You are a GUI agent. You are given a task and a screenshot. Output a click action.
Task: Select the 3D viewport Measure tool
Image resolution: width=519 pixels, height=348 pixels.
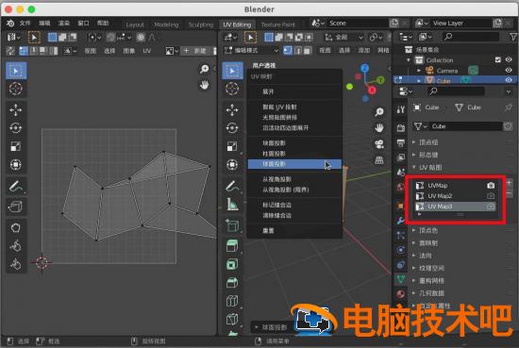tap(232, 204)
